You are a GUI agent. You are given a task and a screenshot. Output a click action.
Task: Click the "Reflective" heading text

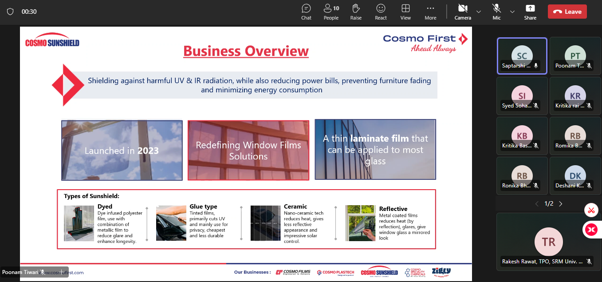pos(393,209)
